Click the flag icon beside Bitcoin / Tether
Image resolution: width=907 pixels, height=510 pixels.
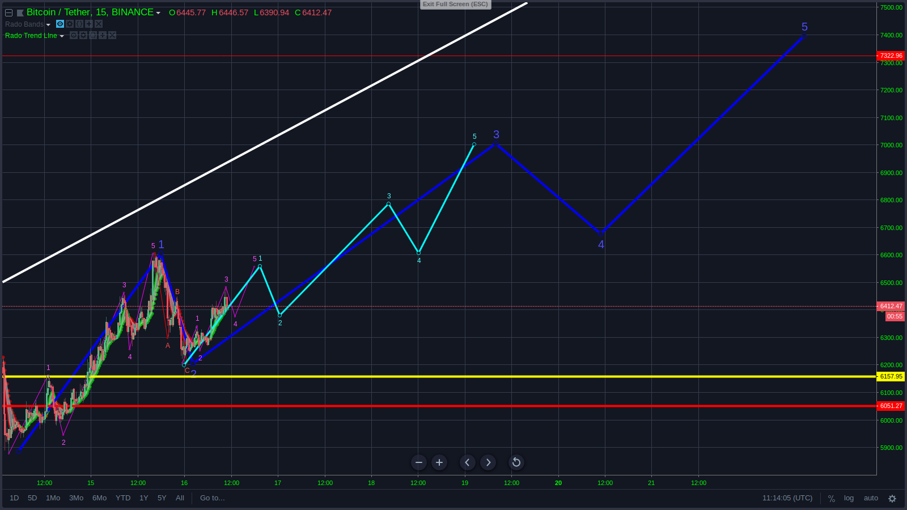(x=20, y=12)
